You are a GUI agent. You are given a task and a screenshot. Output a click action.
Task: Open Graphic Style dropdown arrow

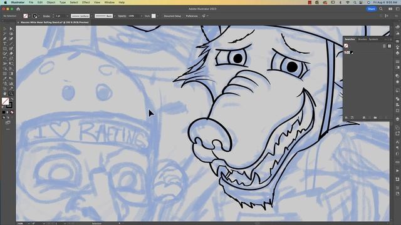(157, 16)
